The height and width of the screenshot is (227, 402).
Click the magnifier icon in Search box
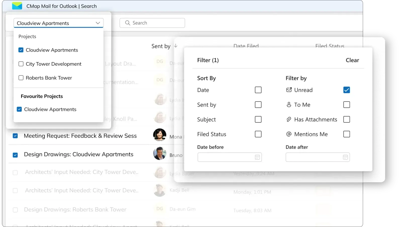click(128, 23)
